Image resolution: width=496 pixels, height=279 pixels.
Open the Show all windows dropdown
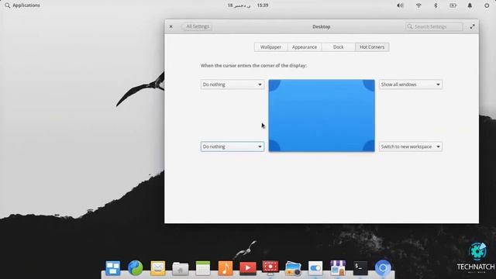coord(411,84)
